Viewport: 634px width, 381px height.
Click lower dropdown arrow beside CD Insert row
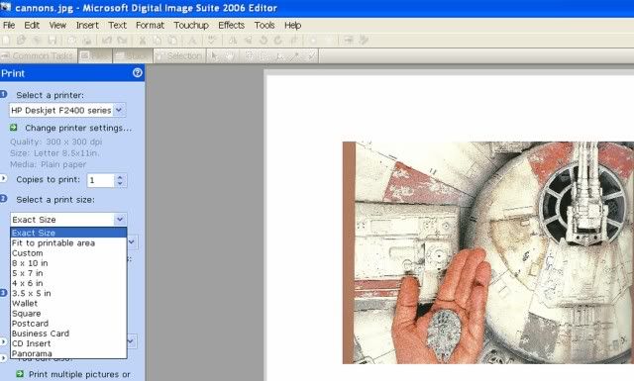[x=132, y=341]
